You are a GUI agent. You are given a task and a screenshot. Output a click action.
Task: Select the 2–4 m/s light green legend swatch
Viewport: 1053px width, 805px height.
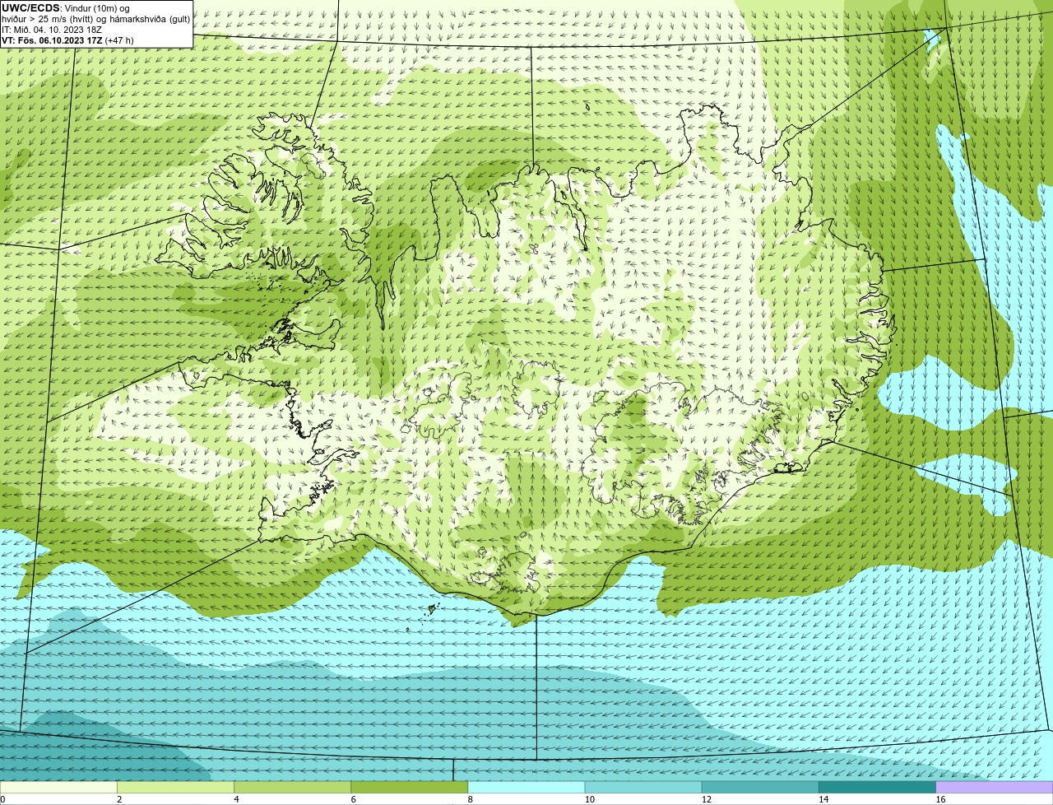(x=175, y=787)
